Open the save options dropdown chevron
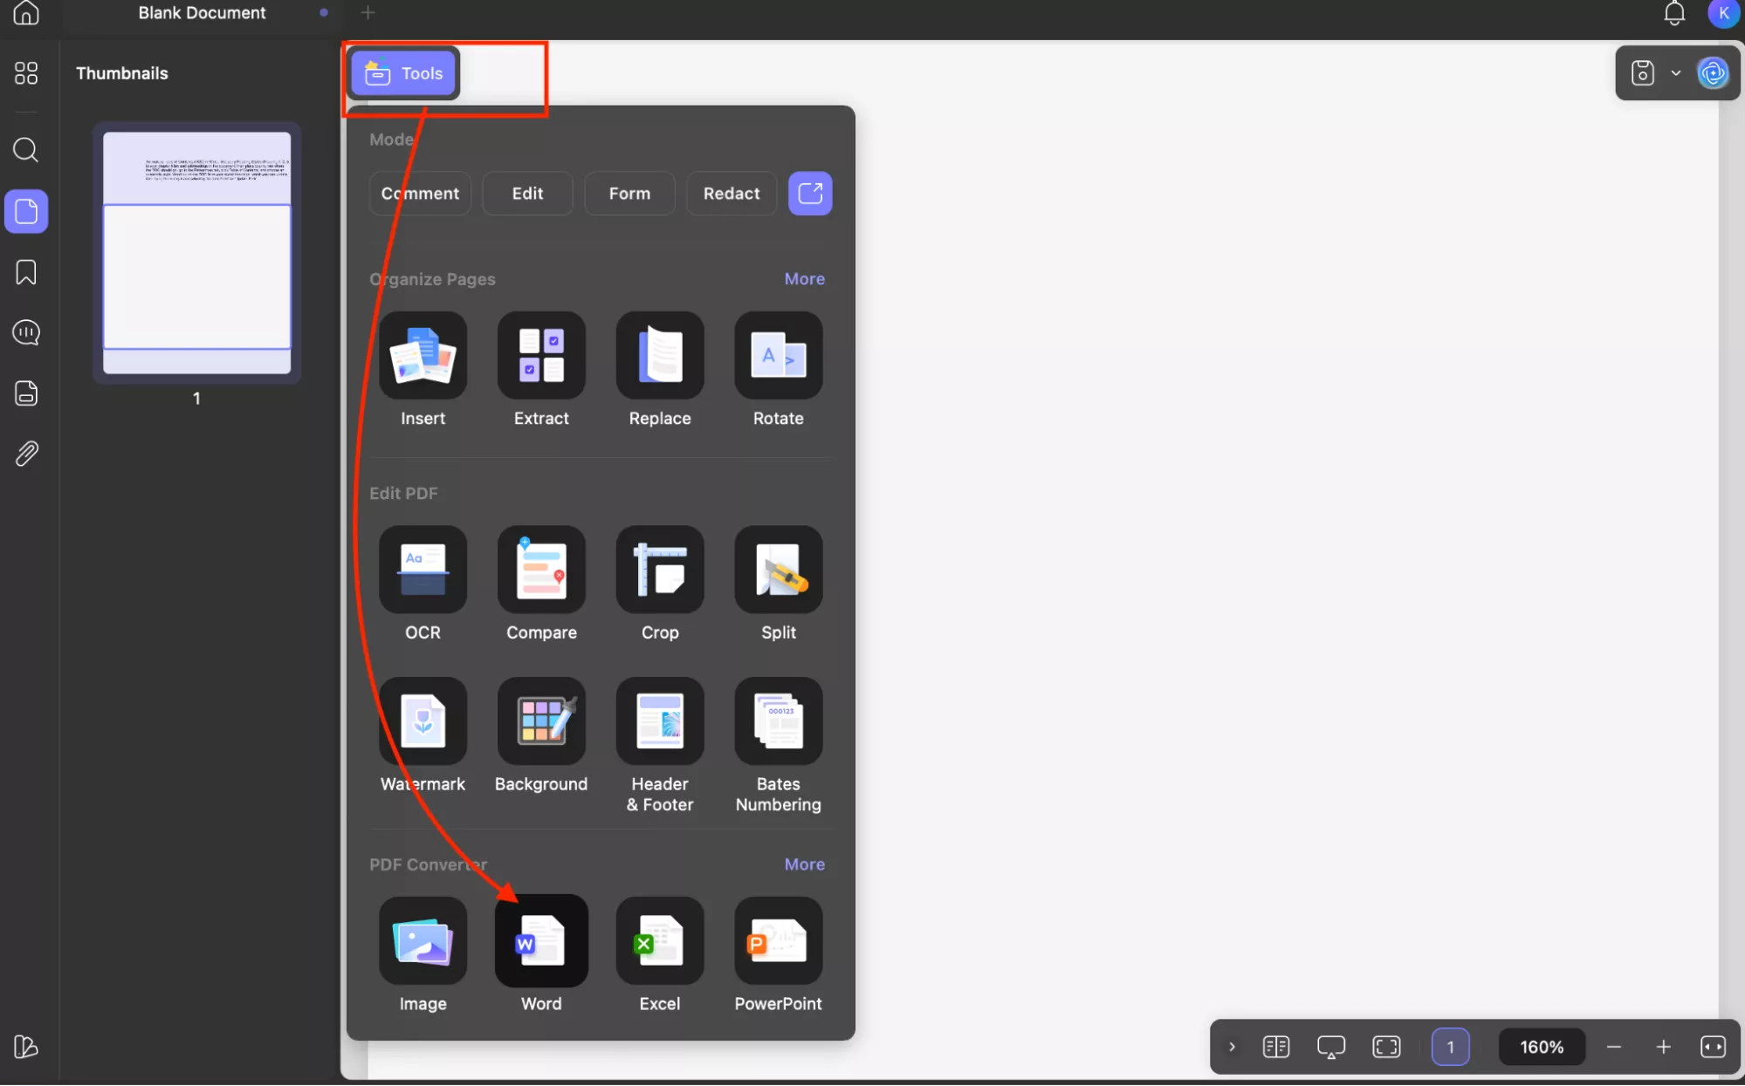The width and height of the screenshot is (1745, 1086). (1674, 73)
